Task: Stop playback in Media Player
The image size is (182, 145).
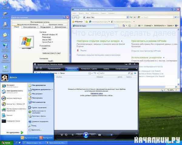Action: (x=73, y=135)
